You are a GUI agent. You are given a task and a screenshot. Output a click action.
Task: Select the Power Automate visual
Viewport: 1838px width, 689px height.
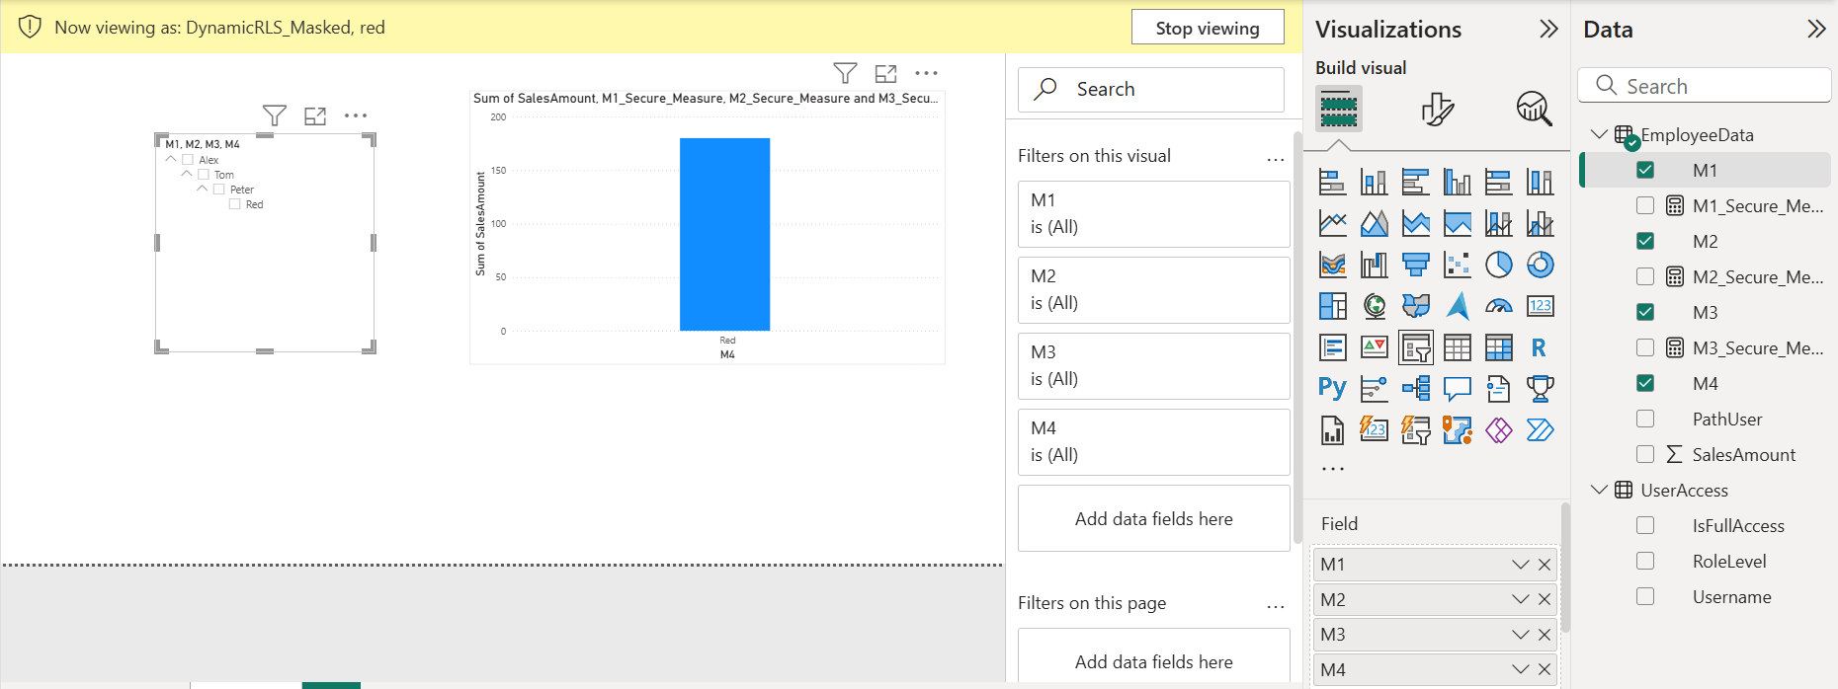click(x=1540, y=430)
